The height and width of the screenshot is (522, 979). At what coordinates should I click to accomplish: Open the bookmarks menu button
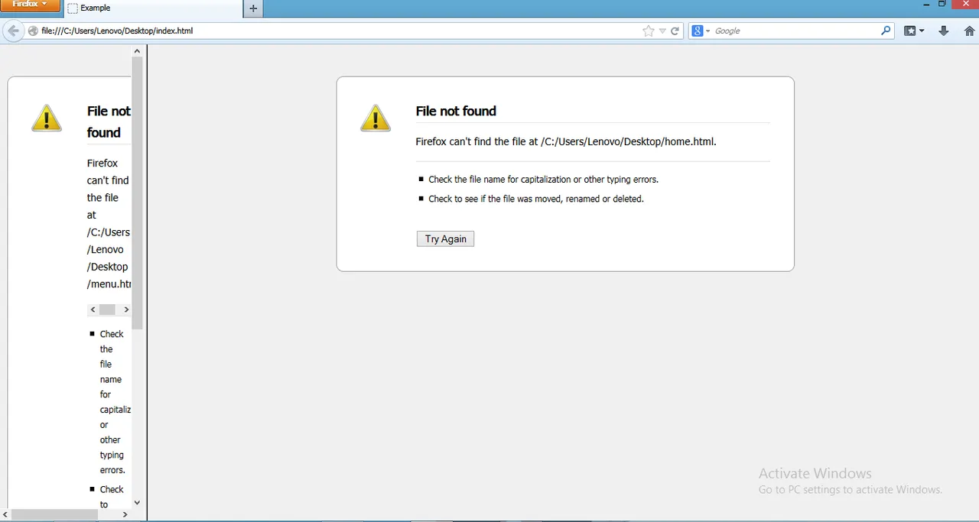click(x=914, y=31)
